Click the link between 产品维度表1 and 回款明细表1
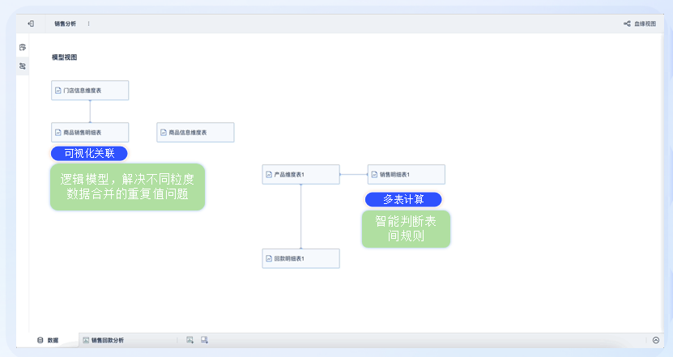This screenshot has width=673, height=357. [x=301, y=217]
